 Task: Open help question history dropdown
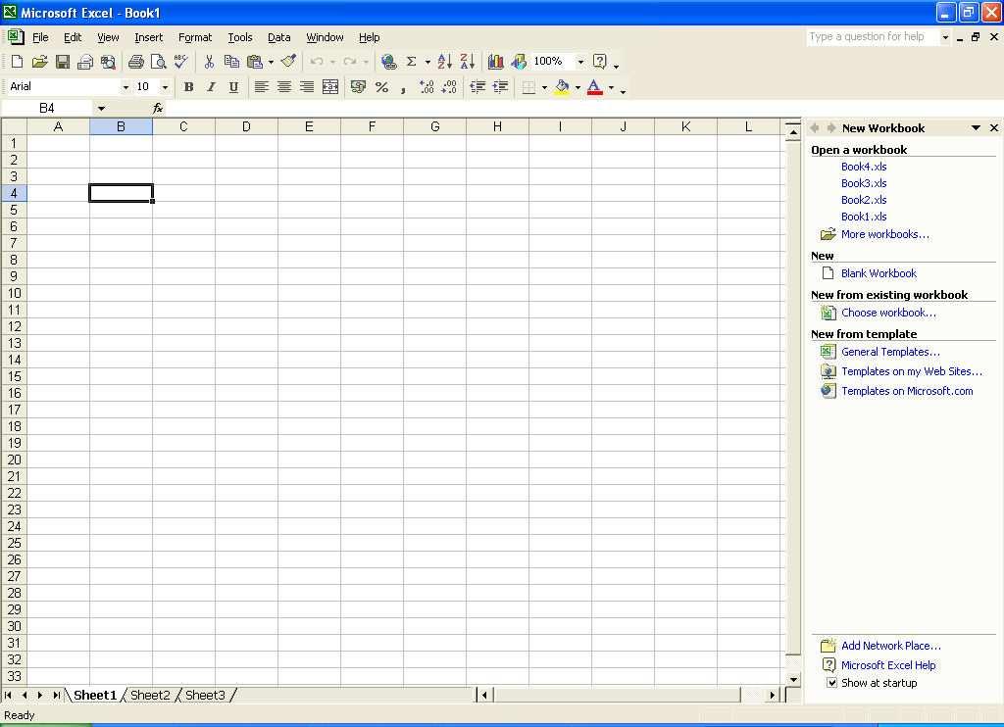[945, 37]
